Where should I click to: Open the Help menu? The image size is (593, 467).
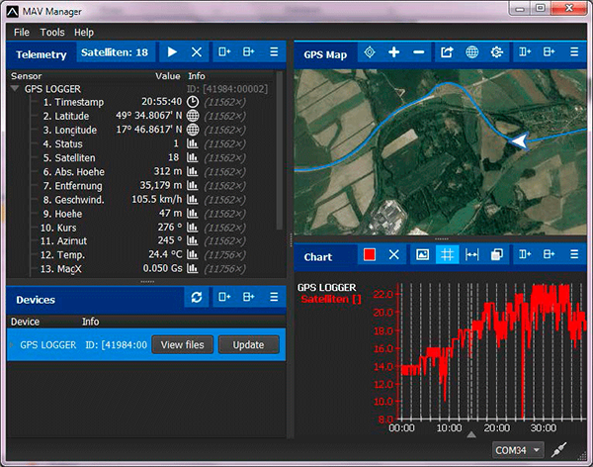[84, 32]
